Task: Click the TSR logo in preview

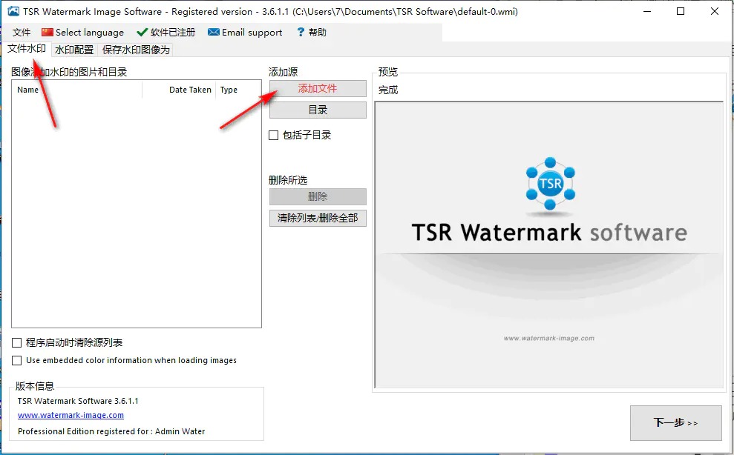Action: [x=550, y=183]
